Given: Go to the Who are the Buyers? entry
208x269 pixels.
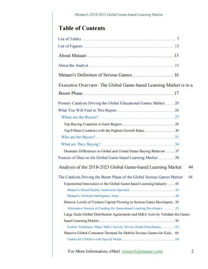Looking at the screenshot, I should (120, 137).
